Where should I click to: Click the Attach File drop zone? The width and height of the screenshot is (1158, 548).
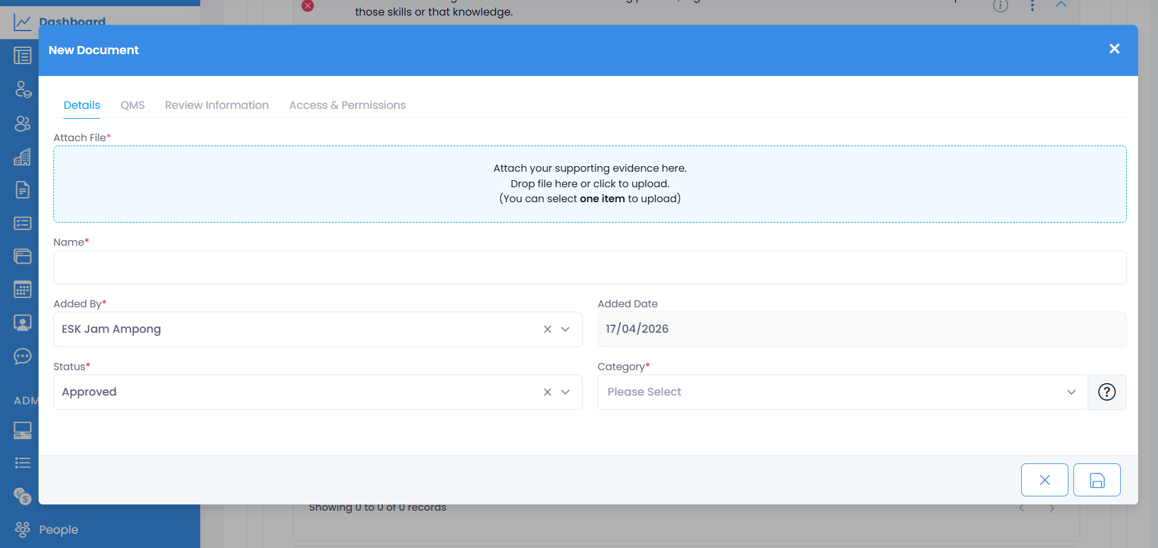tap(590, 184)
